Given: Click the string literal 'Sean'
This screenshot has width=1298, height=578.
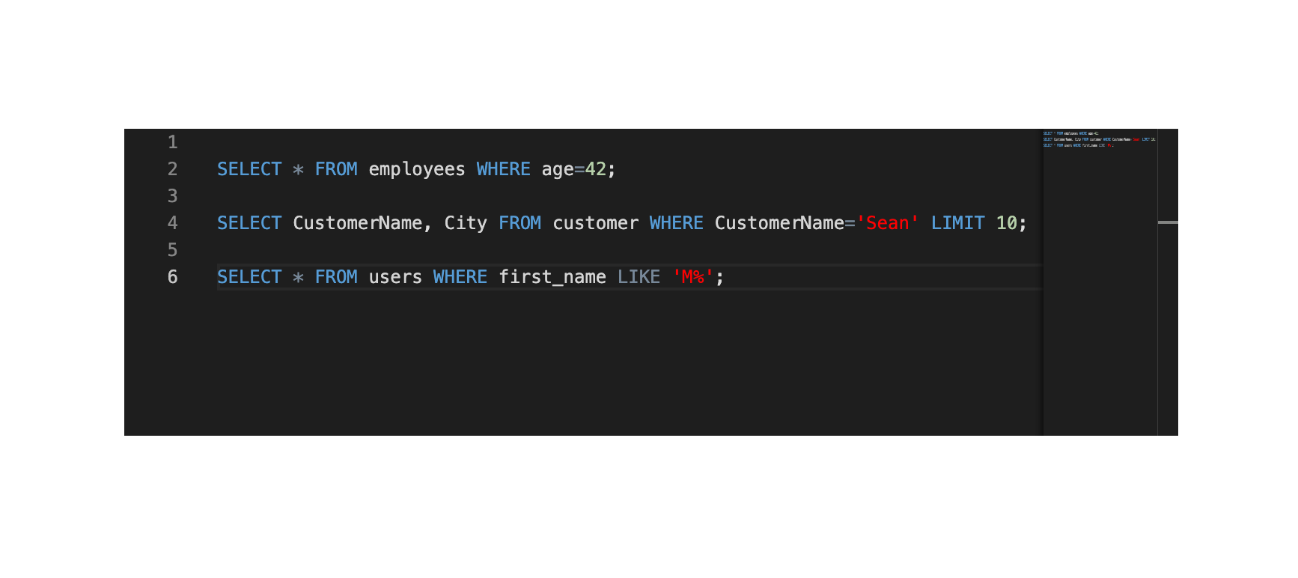Looking at the screenshot, I should (887, 223).
